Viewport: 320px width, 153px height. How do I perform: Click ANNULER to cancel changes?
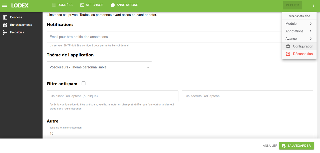tap(270, 145)
